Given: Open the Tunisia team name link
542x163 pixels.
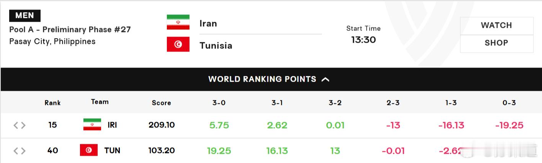Looking at the screenshot, I should [216, 45].
